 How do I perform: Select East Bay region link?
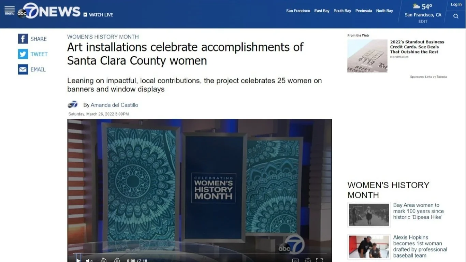click(x=322, y=11)
